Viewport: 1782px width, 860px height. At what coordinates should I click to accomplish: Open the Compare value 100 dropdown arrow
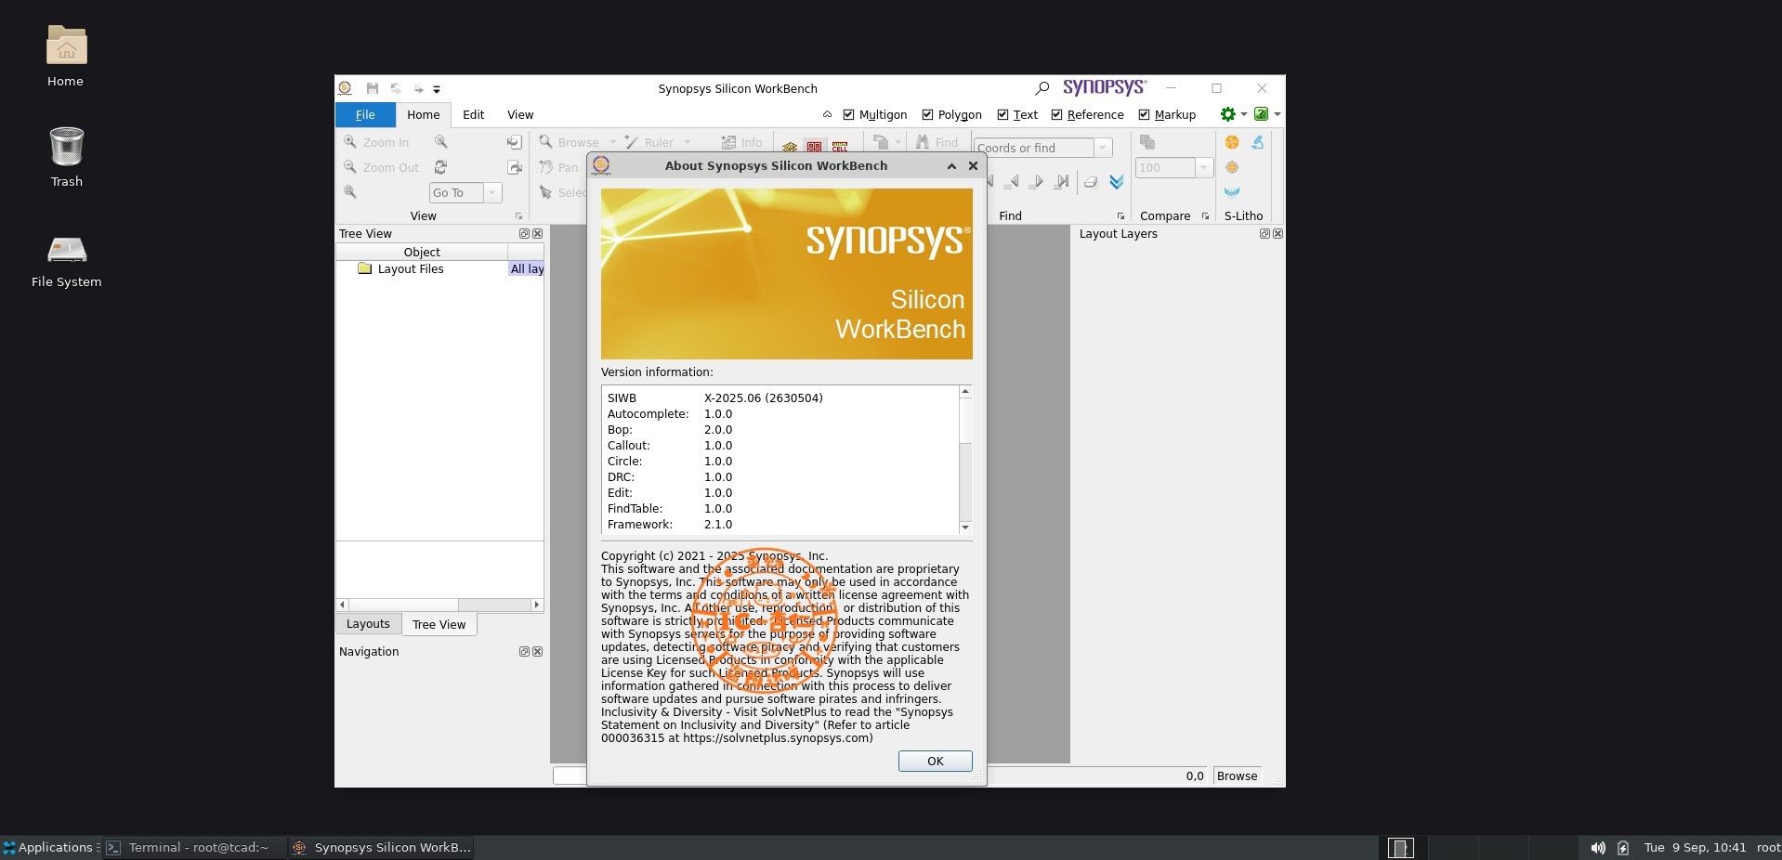[x=1203, y=168]
